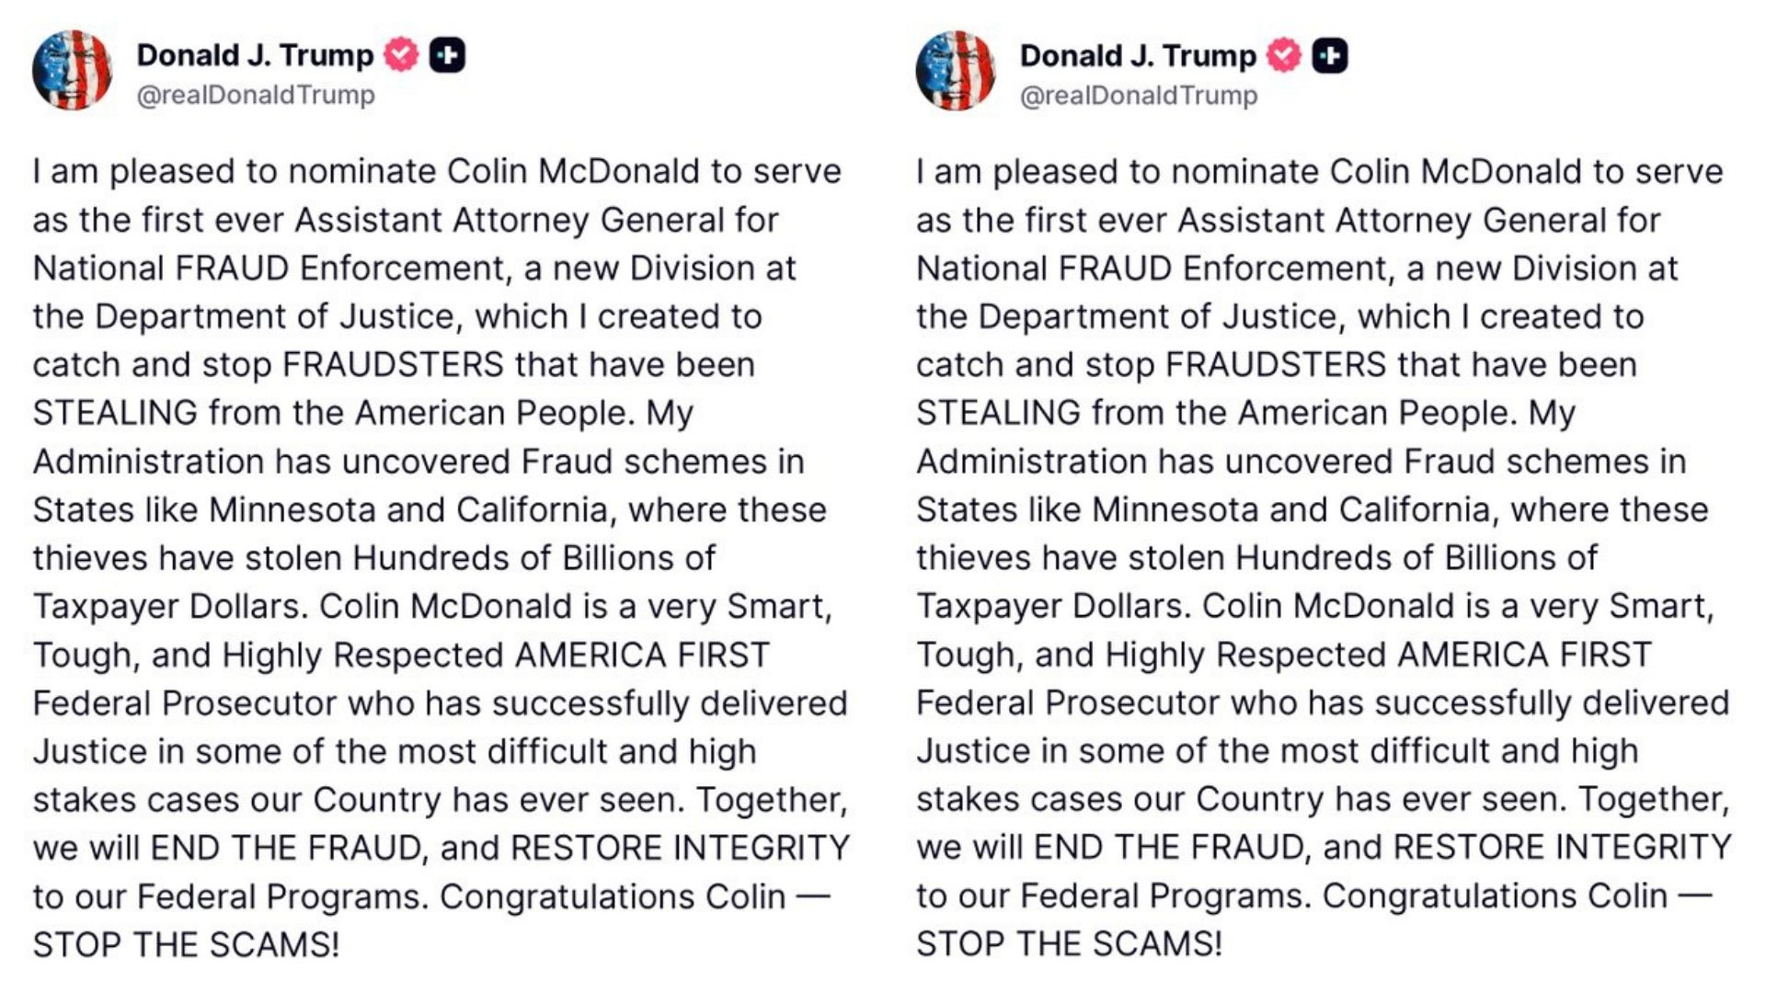
Task: Click the verified badge in left post
Action: (x=401, y=55)
